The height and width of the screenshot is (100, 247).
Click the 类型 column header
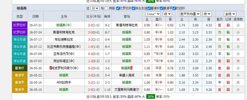[20, 16]
